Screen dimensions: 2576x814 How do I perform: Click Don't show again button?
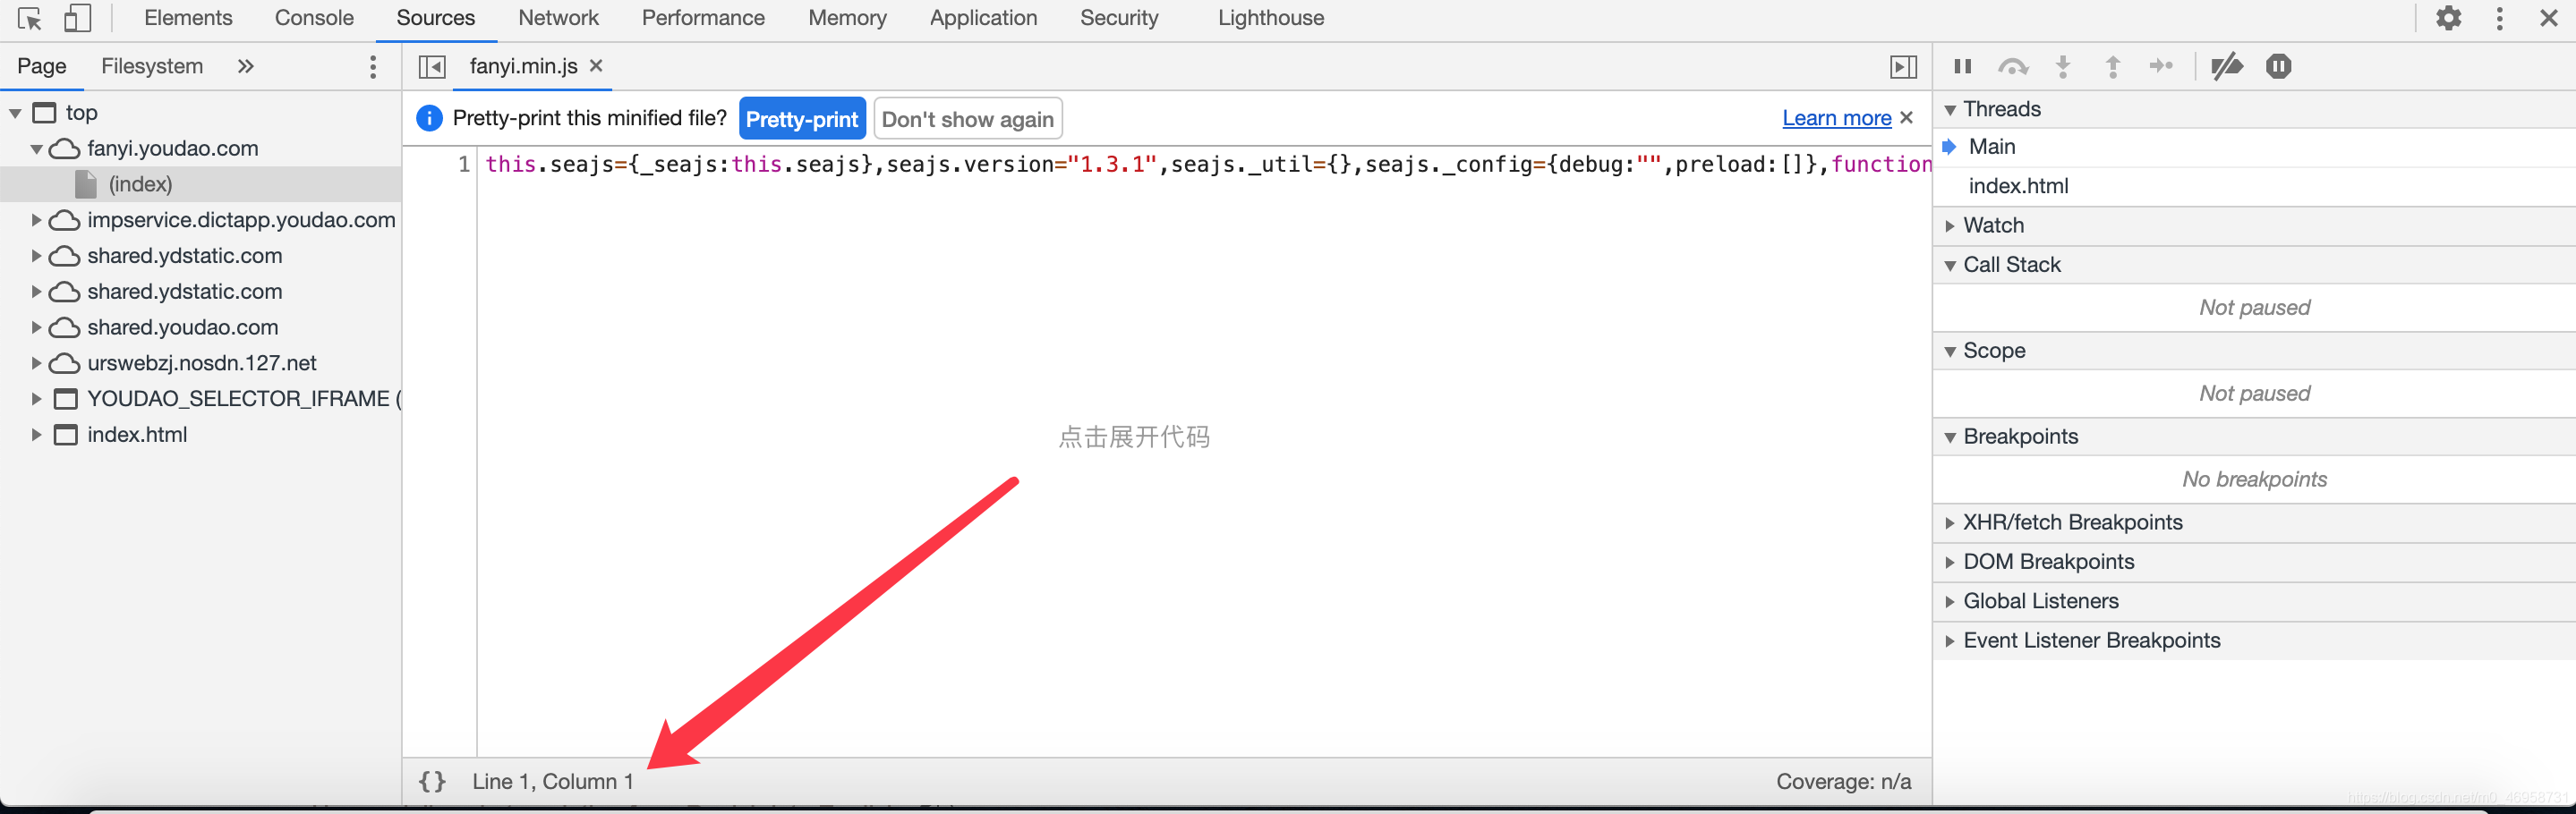pyautogui.click(x=967, y=119)
